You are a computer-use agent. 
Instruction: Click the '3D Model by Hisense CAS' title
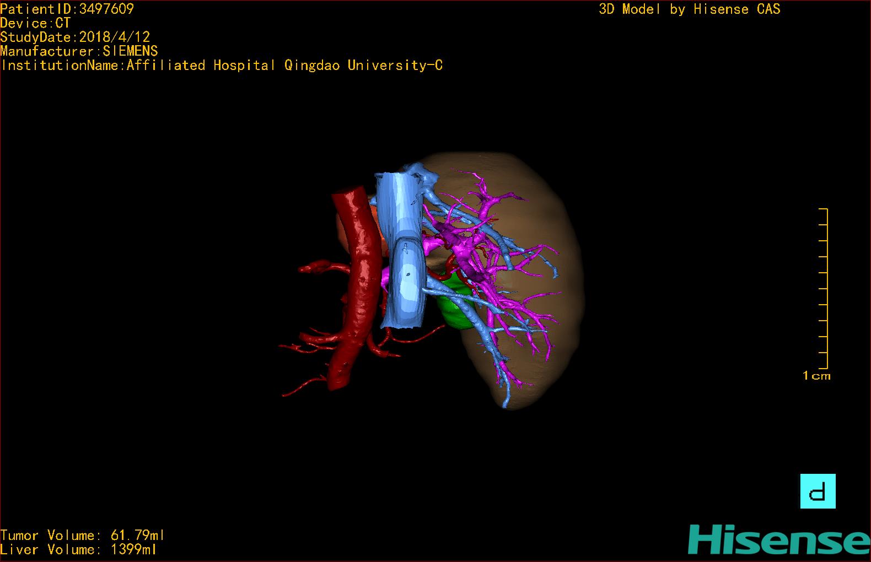(690, 9)
